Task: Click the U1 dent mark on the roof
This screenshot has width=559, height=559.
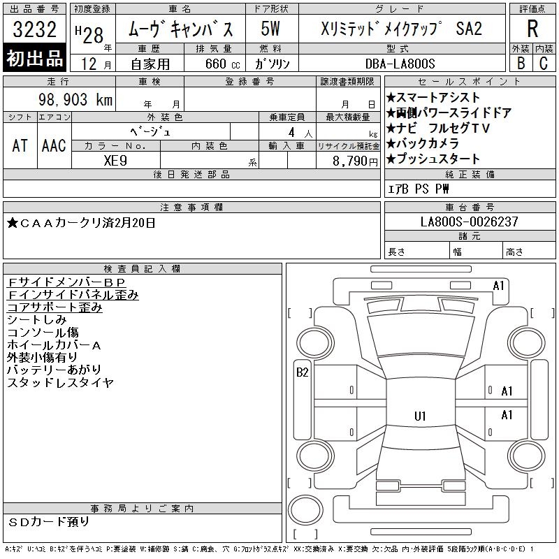Action: click(420, 416)
